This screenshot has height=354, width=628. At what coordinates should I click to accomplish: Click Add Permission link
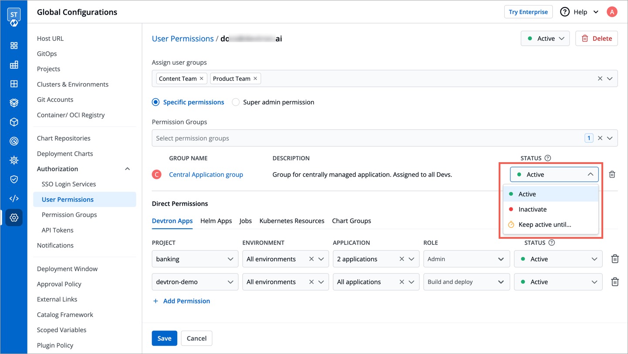tap(181, 301)
